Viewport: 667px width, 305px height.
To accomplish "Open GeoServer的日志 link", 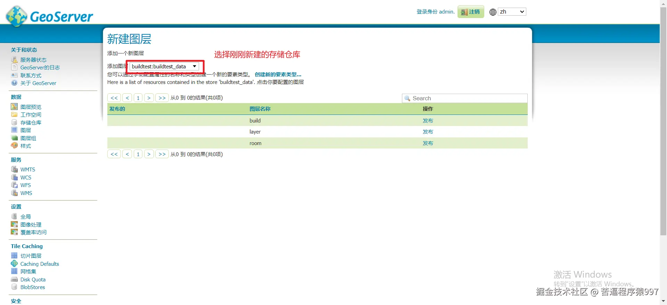I will click(40, 68).
